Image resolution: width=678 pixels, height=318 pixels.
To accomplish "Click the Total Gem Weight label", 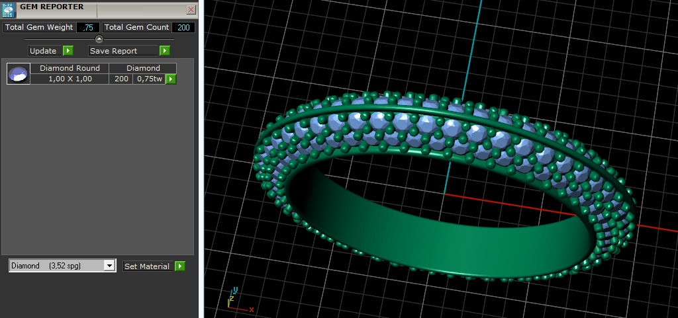I will [x=39, y=27].
